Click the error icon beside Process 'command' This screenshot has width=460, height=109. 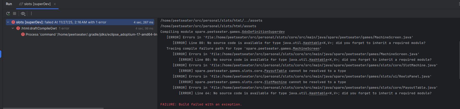(x=23, y=35)
